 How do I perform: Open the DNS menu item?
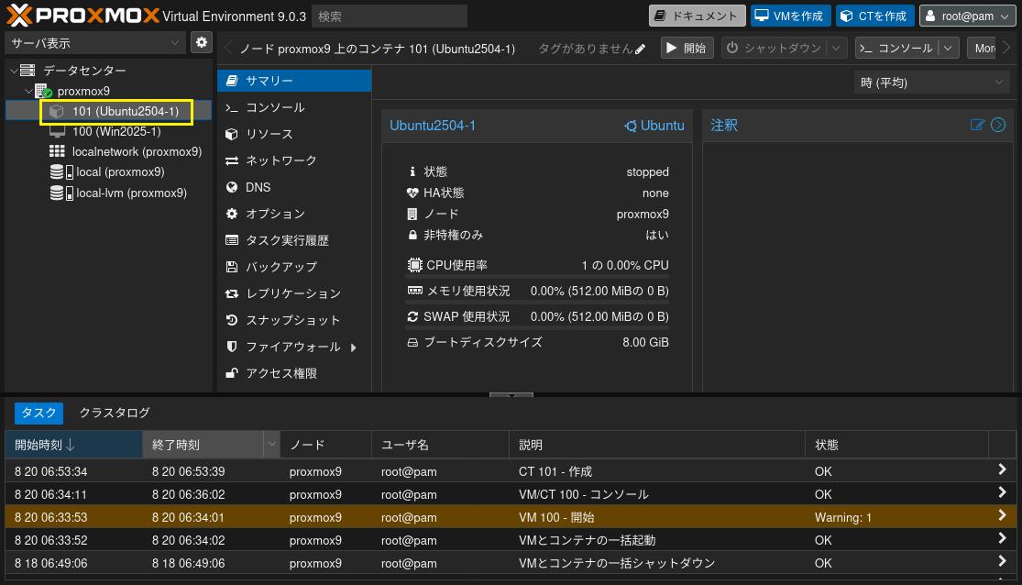click(x=294, y=187)
